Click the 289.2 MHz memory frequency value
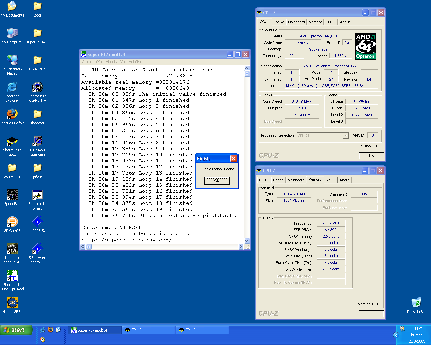Image resolution: width=431 pixels, height=345 pixels. pyautogui.click(x=331, y=223)
